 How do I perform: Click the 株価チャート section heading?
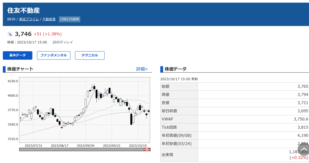[20, 69]
